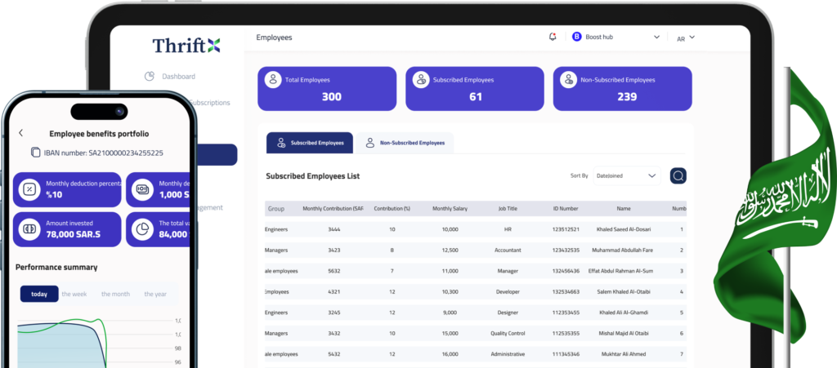Click the Total Employees 300 card
Image resolution: width=837 pixels, height=368 pixels.
(327, 88)
